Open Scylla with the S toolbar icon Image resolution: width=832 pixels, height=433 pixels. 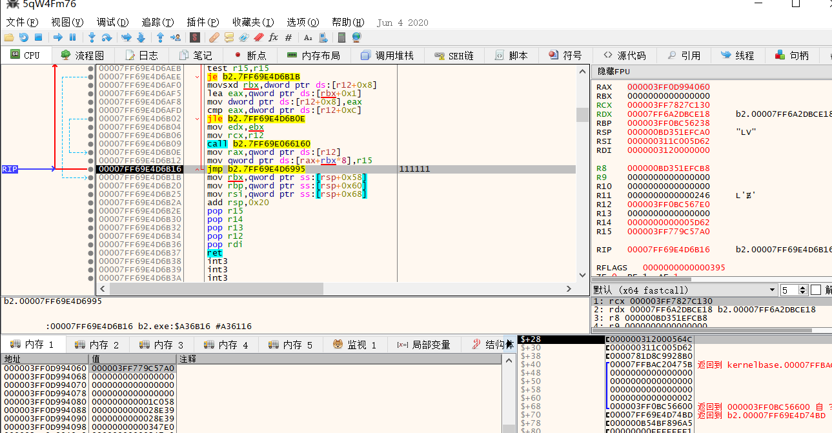(x=196, y=37)
